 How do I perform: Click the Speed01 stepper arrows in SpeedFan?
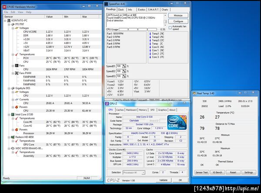(124, 66)
